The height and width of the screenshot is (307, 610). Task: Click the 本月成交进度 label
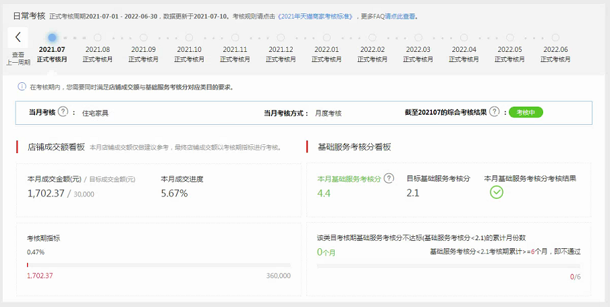click(x=182, y=179)
